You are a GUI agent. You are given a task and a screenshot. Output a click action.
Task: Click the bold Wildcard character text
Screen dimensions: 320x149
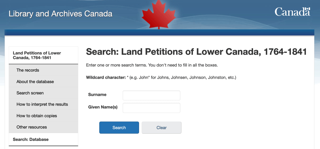(x=106, y=77)
